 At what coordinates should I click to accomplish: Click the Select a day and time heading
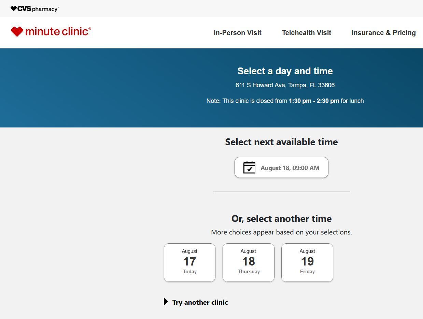[285, 71]
